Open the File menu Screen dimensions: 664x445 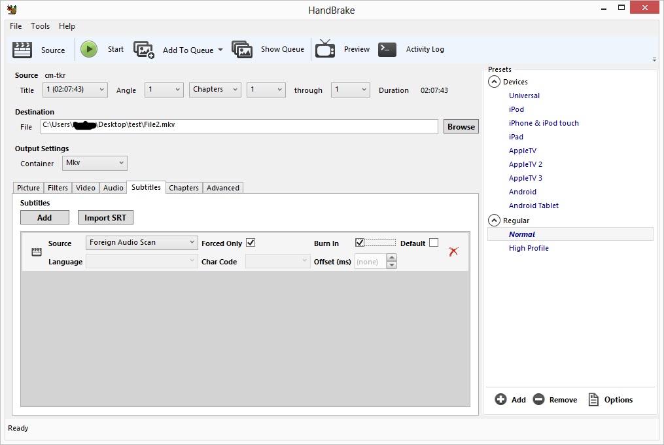(x=16, y=26)
